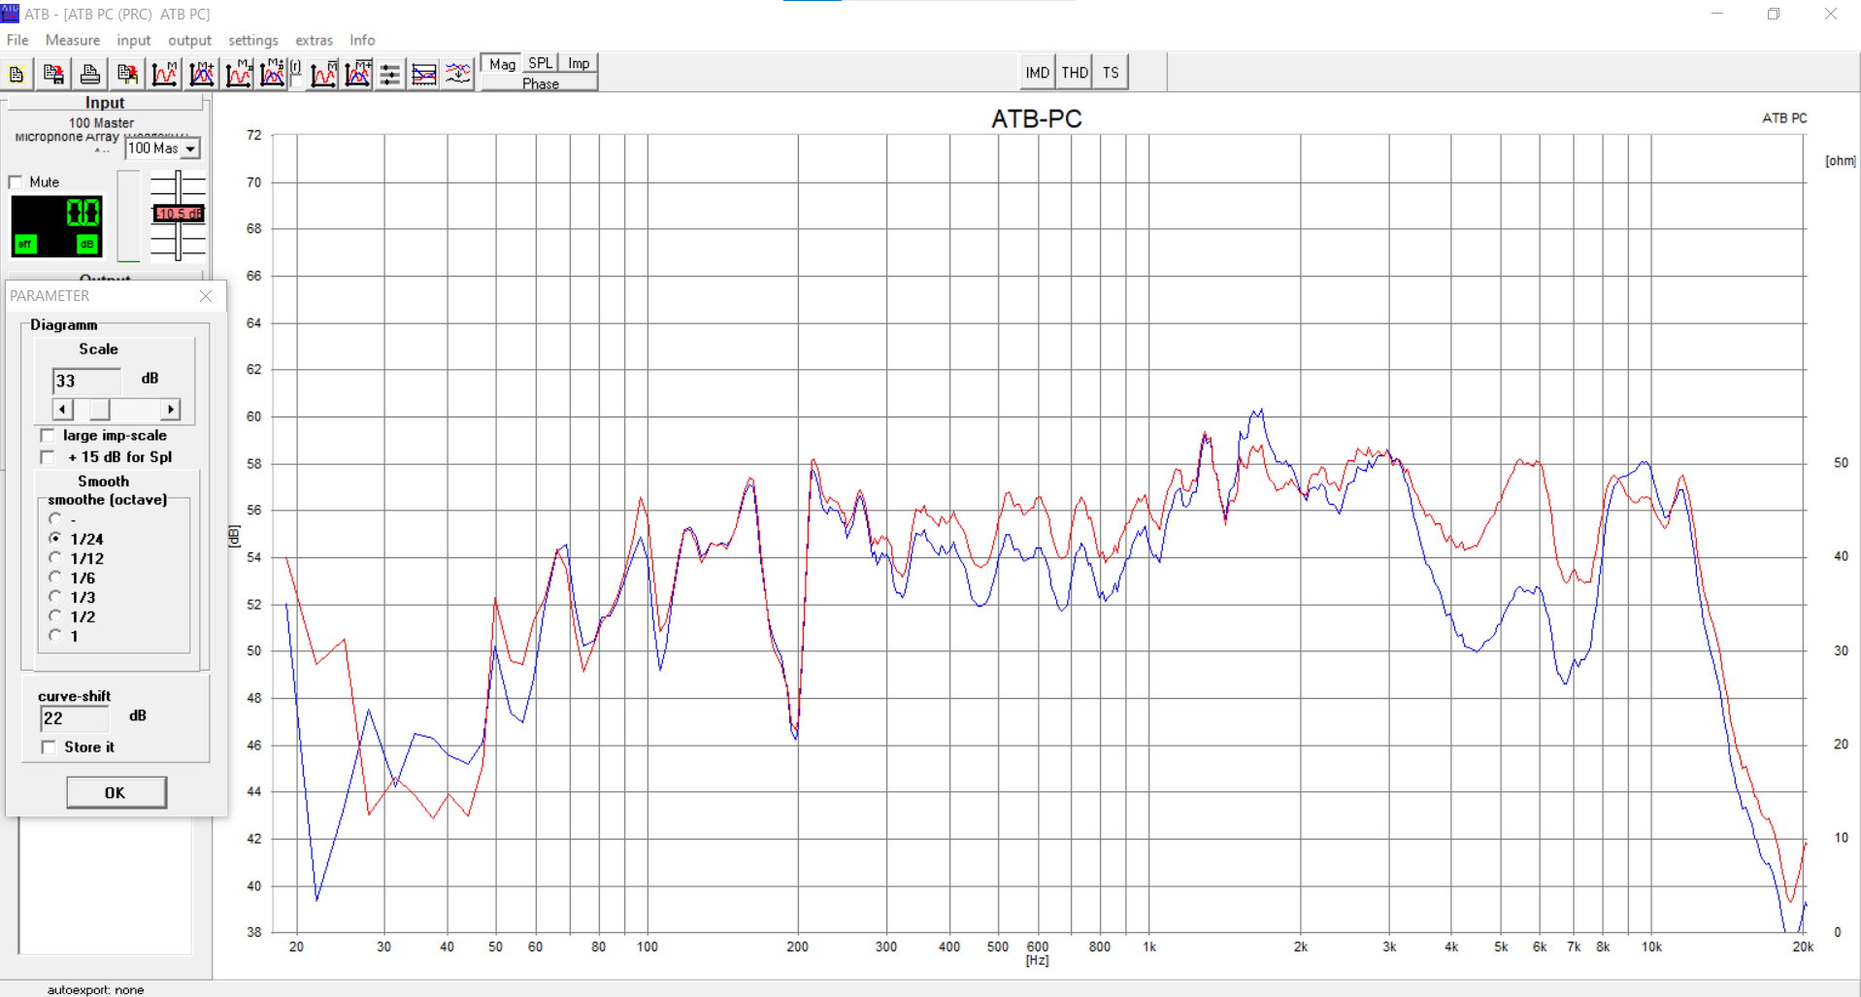The image size is (1861, 997).
Task: Click the curve-shift dB input field
Action: pyautogui.click(x=75, y=718)
